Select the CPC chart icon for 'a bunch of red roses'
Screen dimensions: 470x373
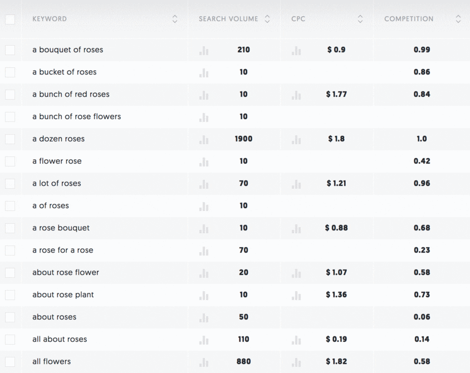point(296,94)
